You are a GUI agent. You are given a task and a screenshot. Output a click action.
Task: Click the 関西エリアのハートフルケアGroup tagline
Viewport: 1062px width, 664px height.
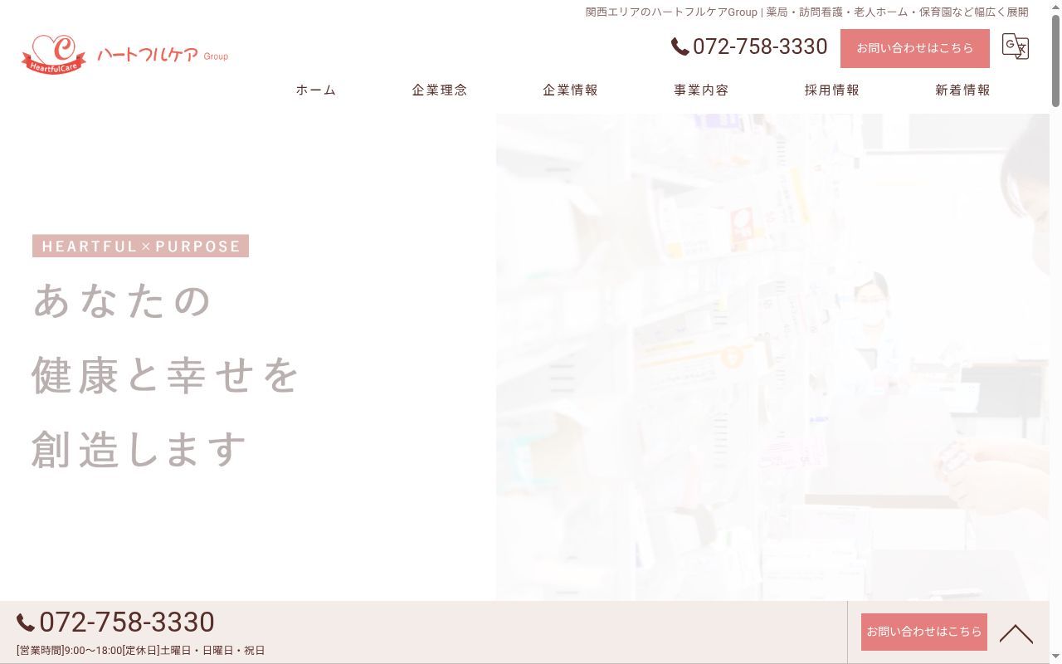pos(807,12)
